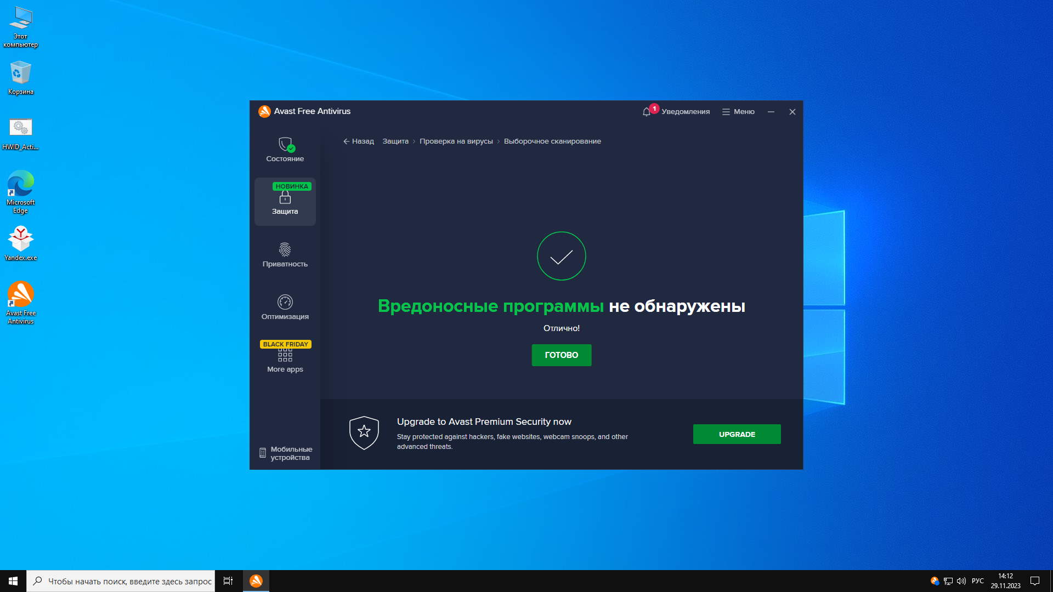This screenshot has width=1053, height=592.
Task: Click the Уведомления bell icon
Action: point(647,112)
